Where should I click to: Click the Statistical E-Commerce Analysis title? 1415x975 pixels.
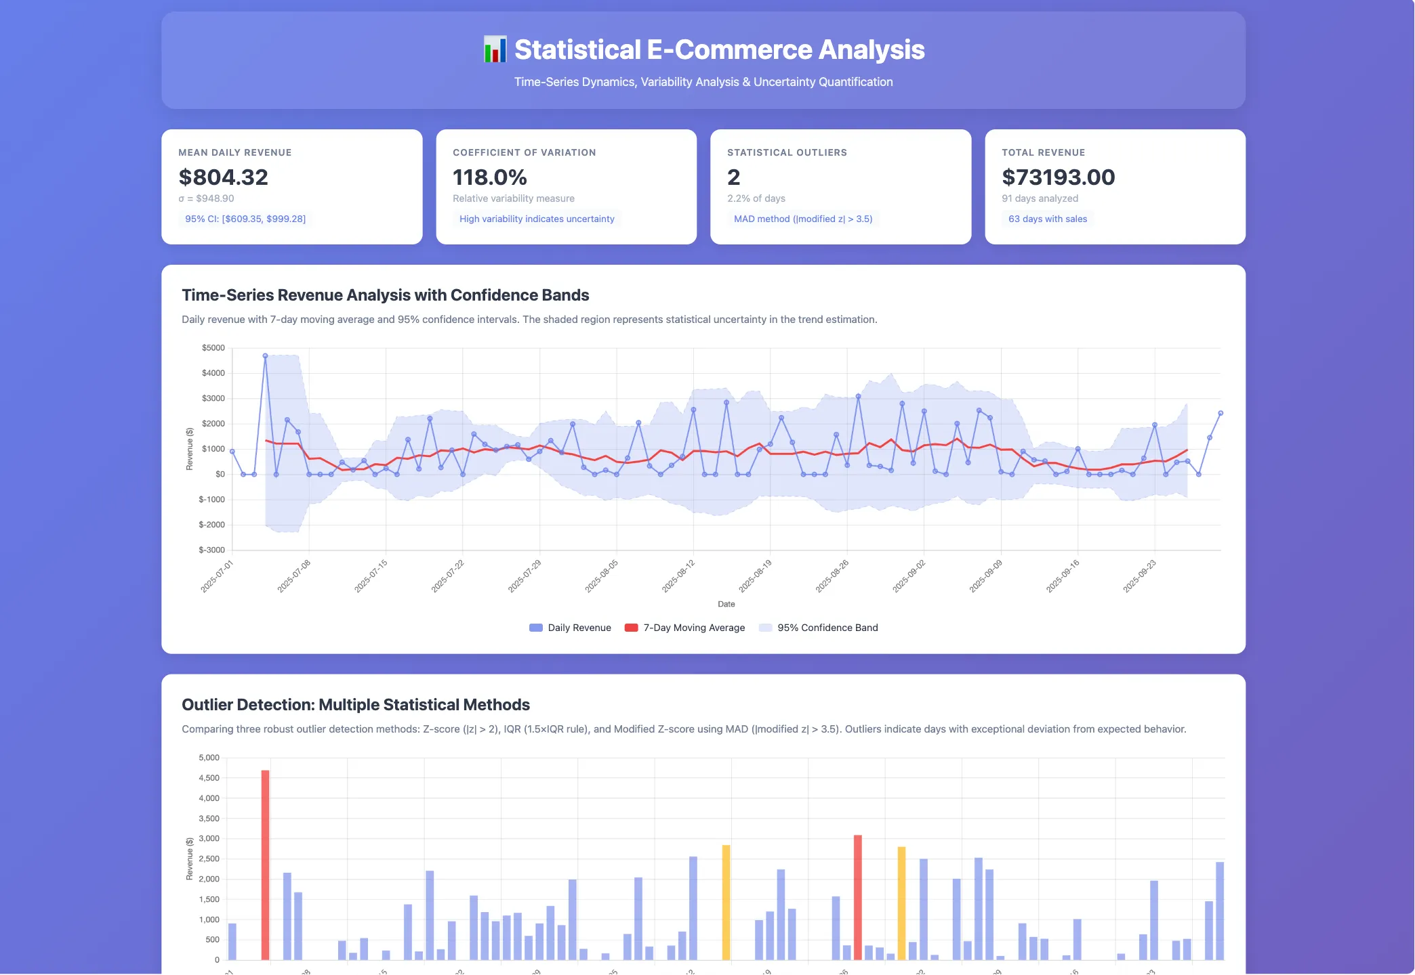click(719, 49)
